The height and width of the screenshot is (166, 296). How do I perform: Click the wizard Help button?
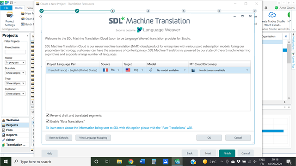[49, 154]
